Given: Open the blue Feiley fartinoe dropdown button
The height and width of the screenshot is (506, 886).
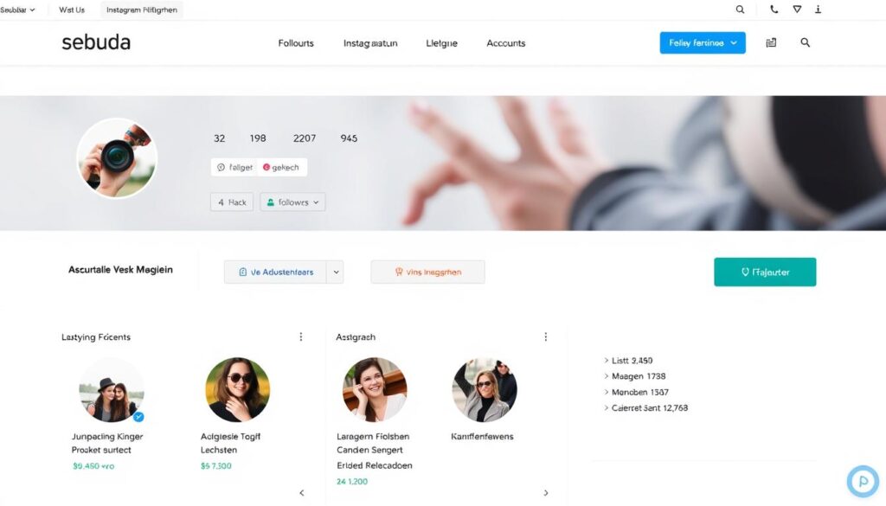Looking at the screenshot, I should click(x=702, y=42).
